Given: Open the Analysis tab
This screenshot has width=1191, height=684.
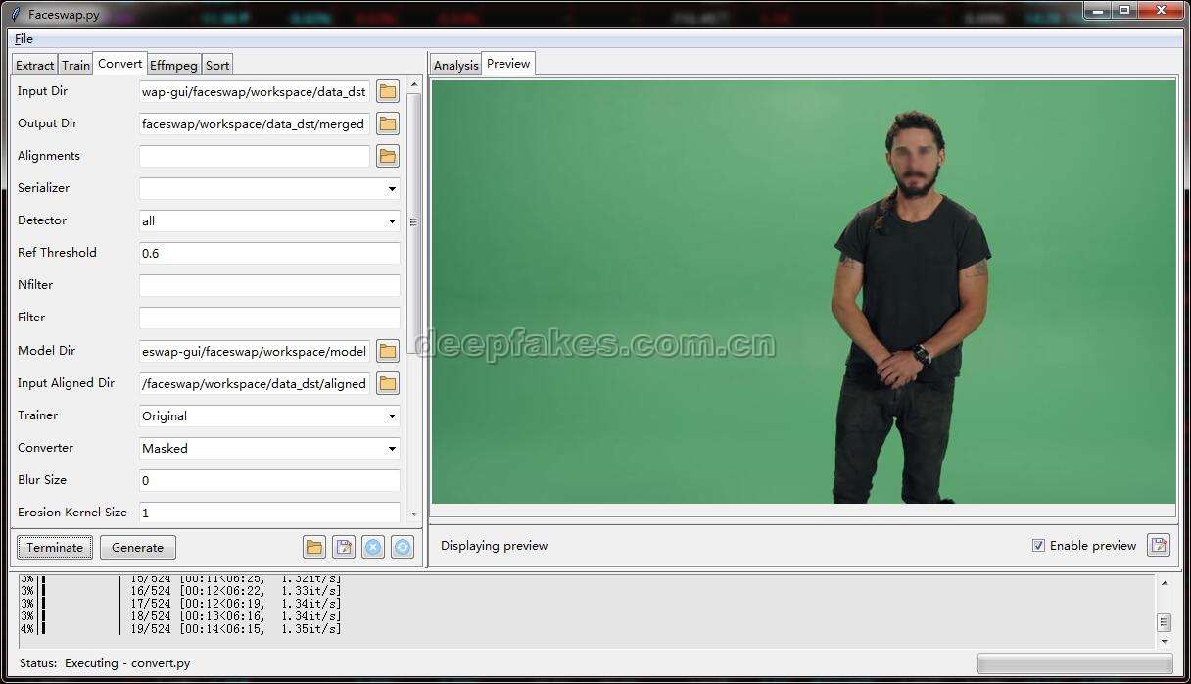Looking at the screenshot, I should [455, 65].
